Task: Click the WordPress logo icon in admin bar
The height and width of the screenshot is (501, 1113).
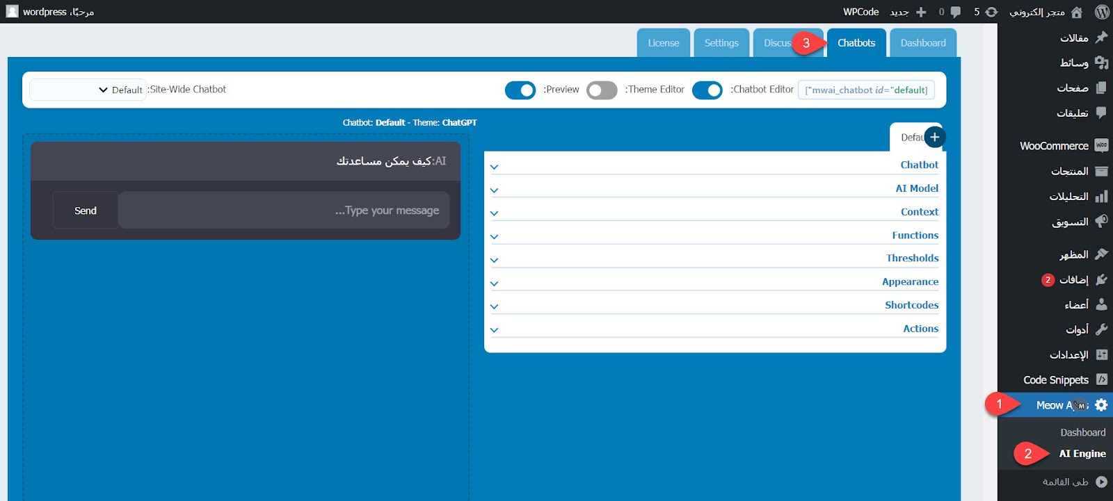Action: [1101, 12]
